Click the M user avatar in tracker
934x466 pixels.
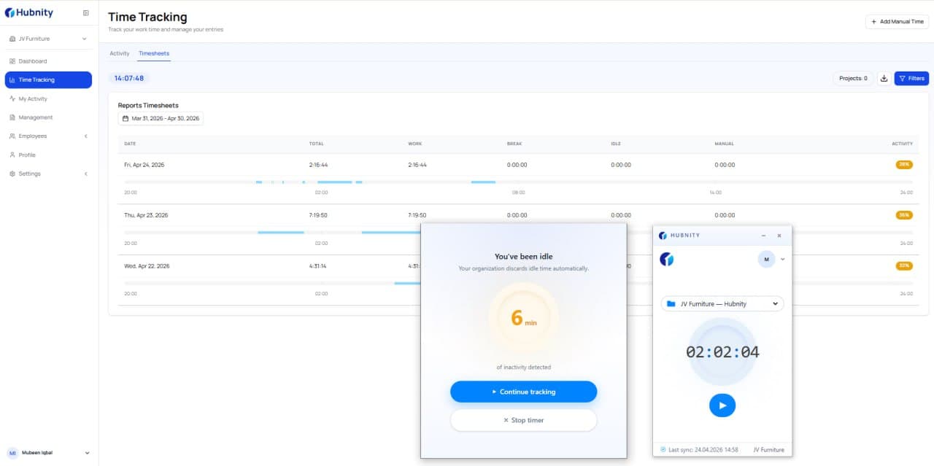tap(766, 259)
